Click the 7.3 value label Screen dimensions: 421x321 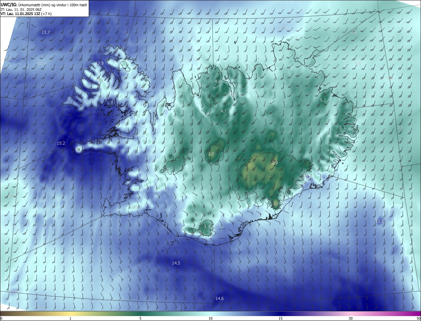[400, 128]
